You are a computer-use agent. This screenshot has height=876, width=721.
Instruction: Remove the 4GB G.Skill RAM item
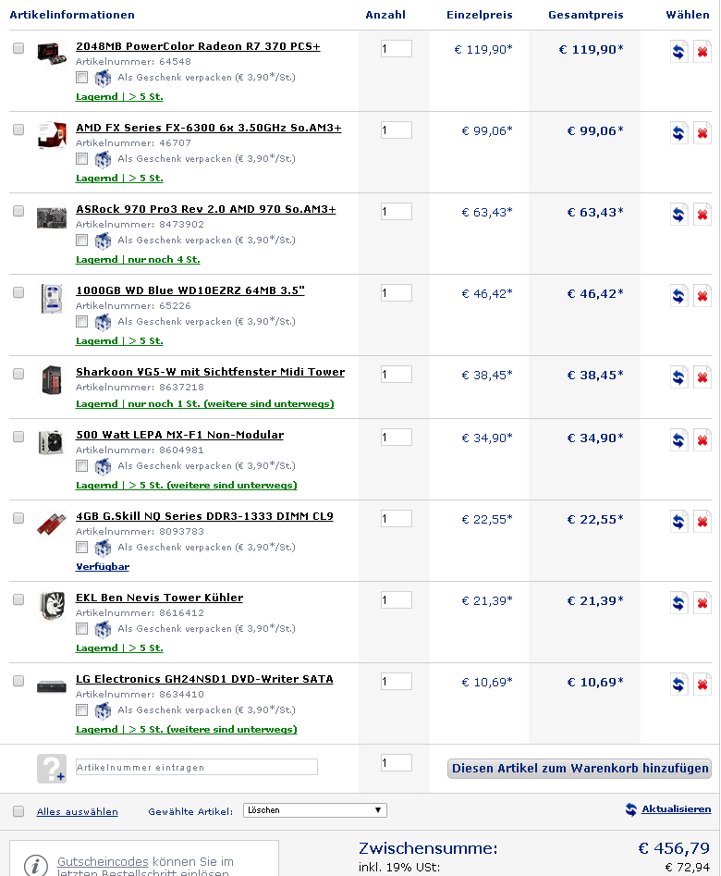(702, 522)
